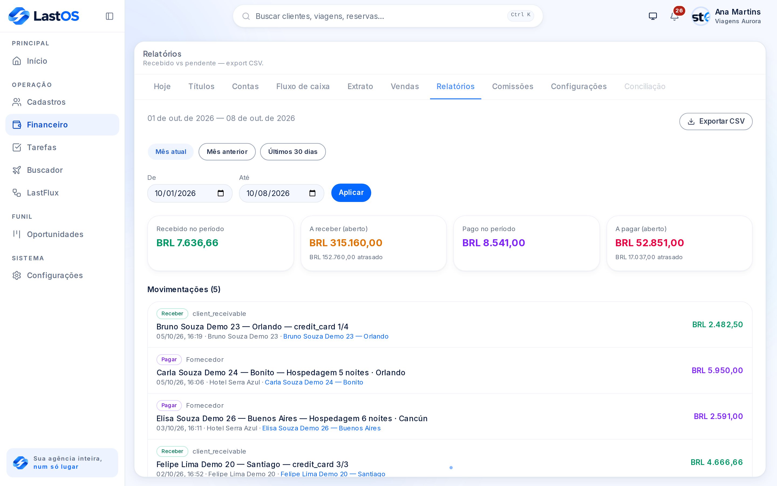
Task: Open the Início home icon
Action: click(x=17, y=61)
